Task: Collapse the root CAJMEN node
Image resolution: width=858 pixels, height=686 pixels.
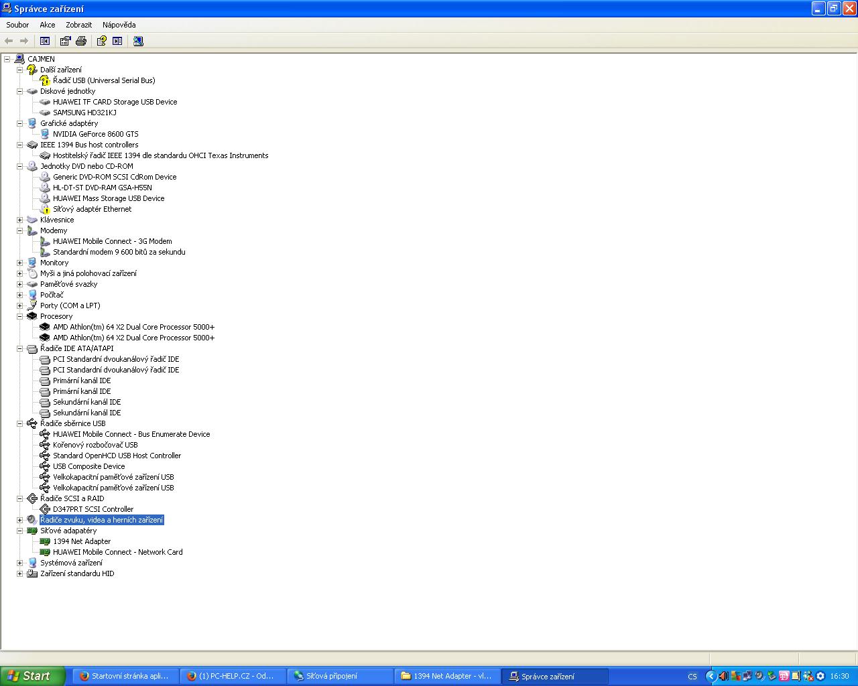Action: pos(7,59)
